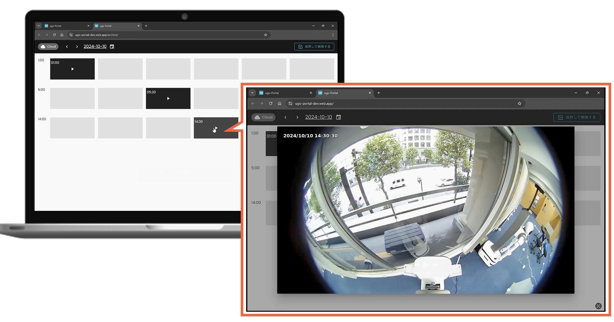This screenshot has width=614, height=322.
Task: Toggle the Cloud button in the laptop window
Action: point(48,47)
